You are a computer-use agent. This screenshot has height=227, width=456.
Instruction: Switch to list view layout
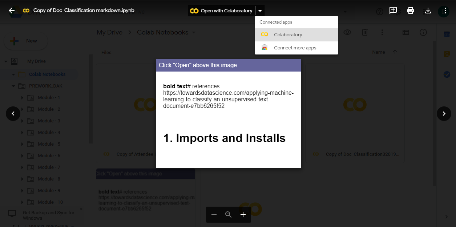coord(406,32)
